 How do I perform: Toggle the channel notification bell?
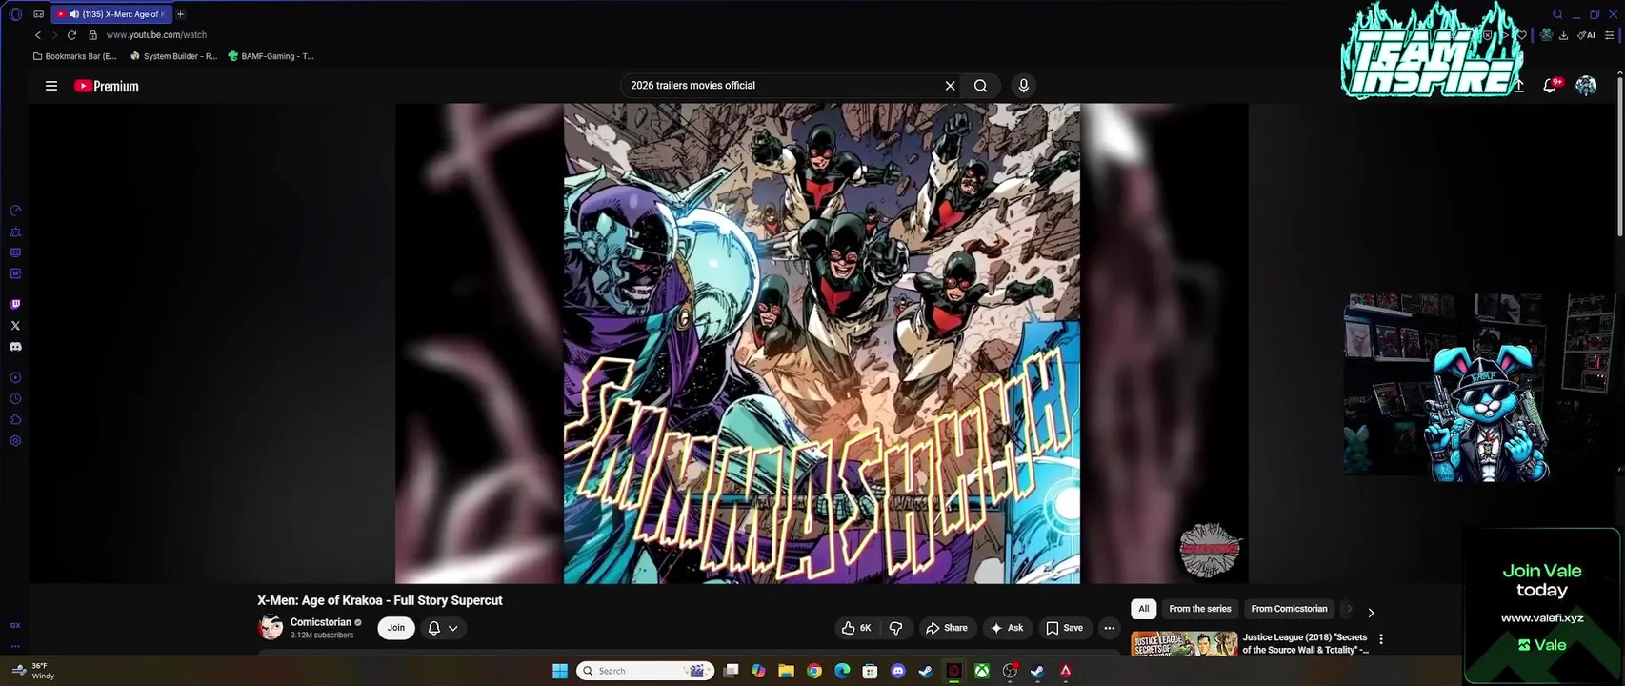tap(434, 628)
